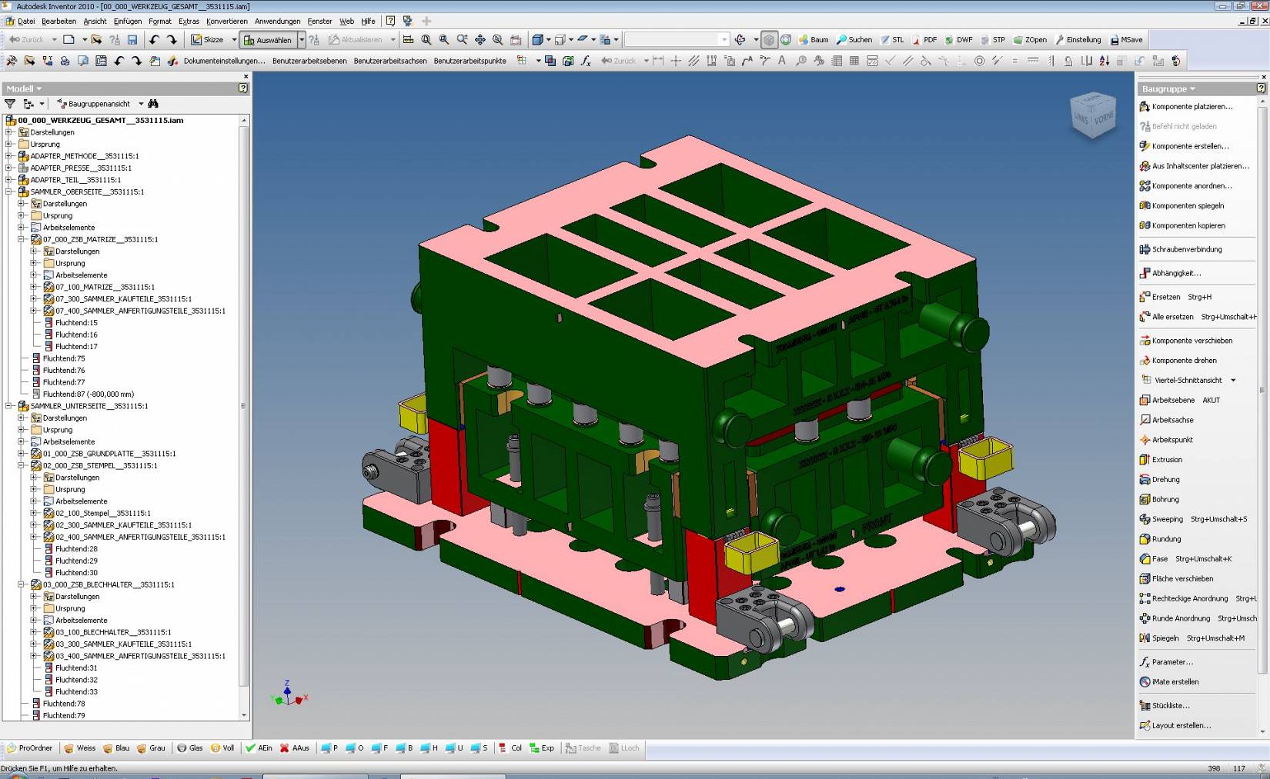Activate Komponenten spiegeln in the panel

tap(1187, 205)
